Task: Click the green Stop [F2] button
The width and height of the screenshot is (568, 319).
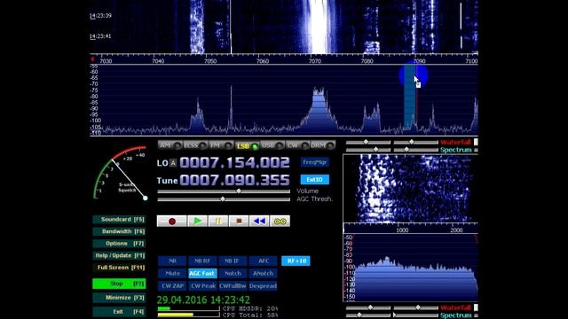Action: (x=119, y=284)
